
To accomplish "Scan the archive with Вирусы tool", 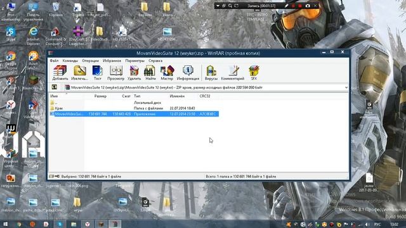I will coord(211,73).
